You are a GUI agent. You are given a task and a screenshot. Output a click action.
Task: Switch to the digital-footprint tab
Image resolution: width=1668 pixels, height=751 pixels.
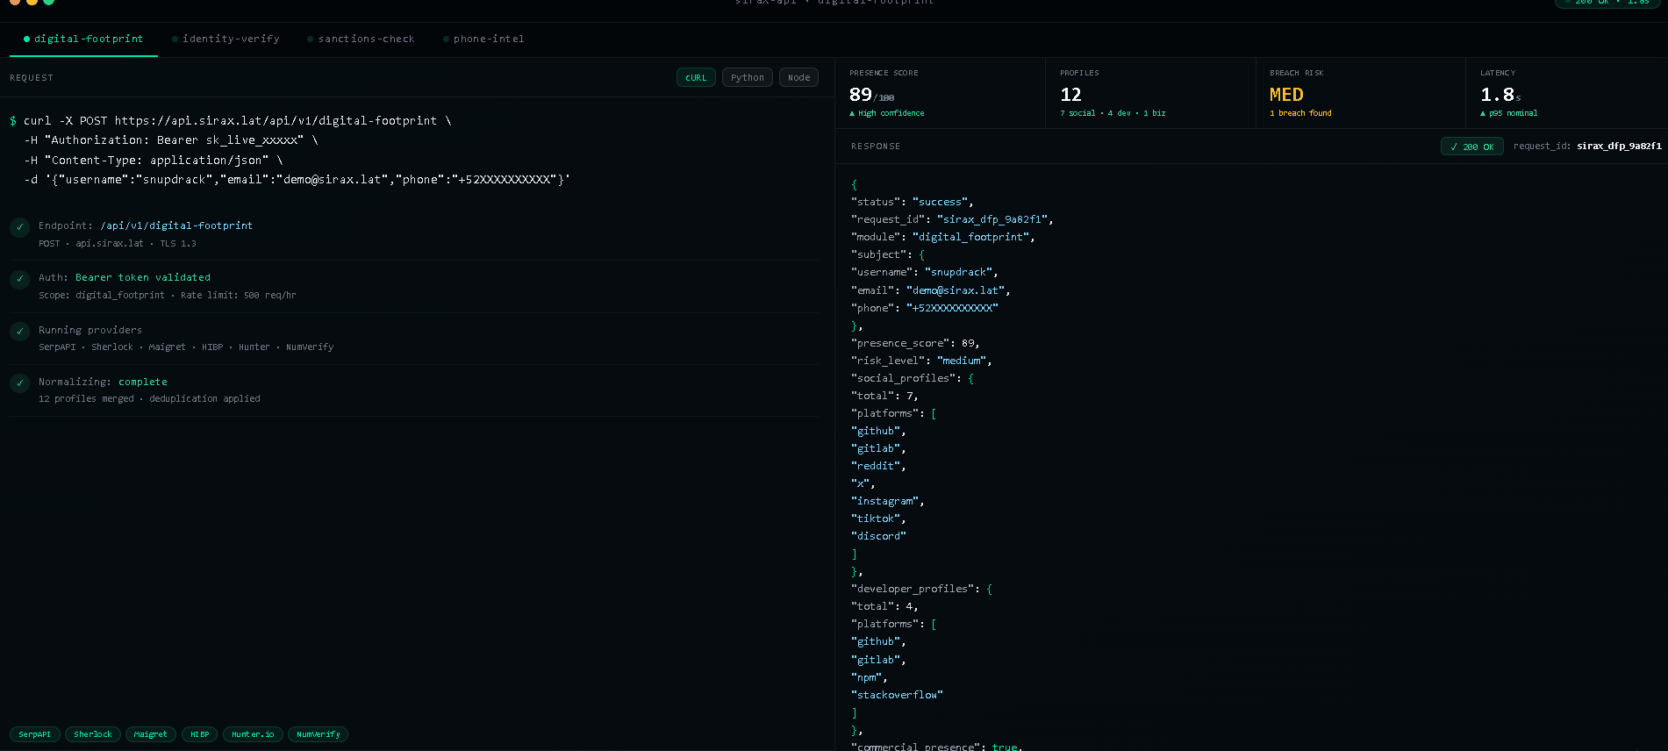(83, 39)
